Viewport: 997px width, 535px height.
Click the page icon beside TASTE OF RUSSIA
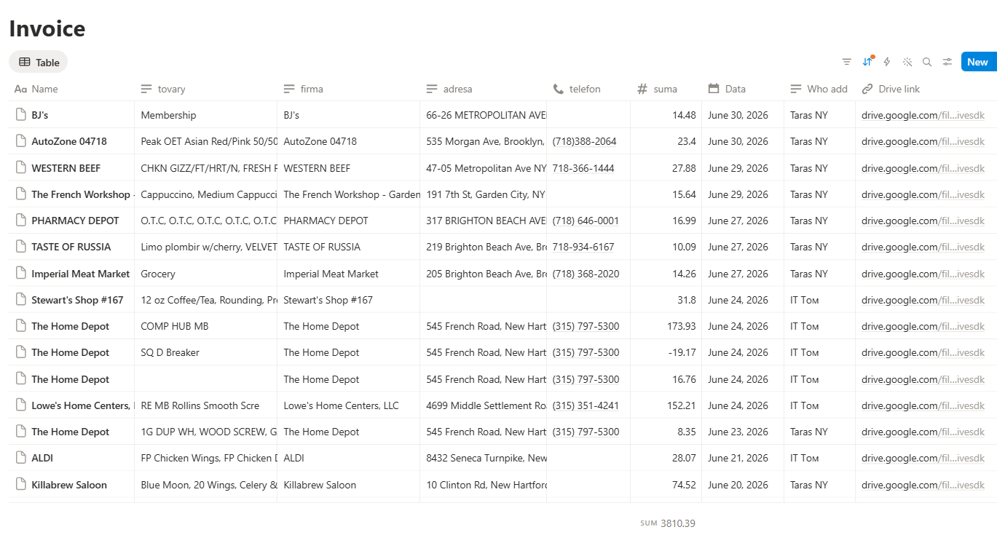click(x=20, y=247)
